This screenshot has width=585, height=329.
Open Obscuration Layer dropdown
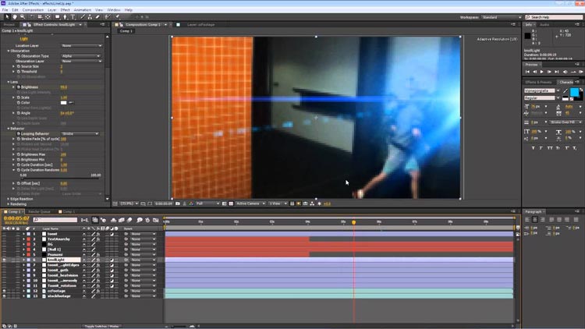click(x=81, y=61)
